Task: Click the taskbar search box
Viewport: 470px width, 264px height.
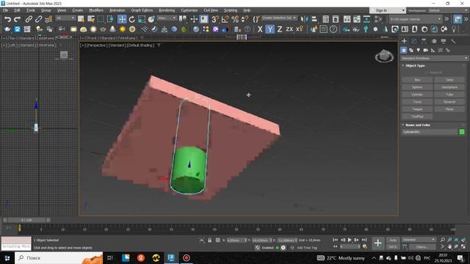Action: [59, 257]
